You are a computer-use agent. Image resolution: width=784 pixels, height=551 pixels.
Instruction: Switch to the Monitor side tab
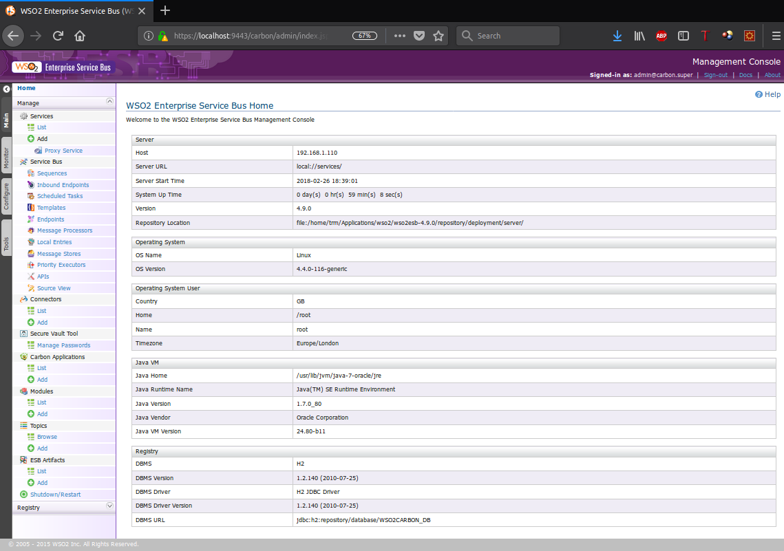point(6,158)
